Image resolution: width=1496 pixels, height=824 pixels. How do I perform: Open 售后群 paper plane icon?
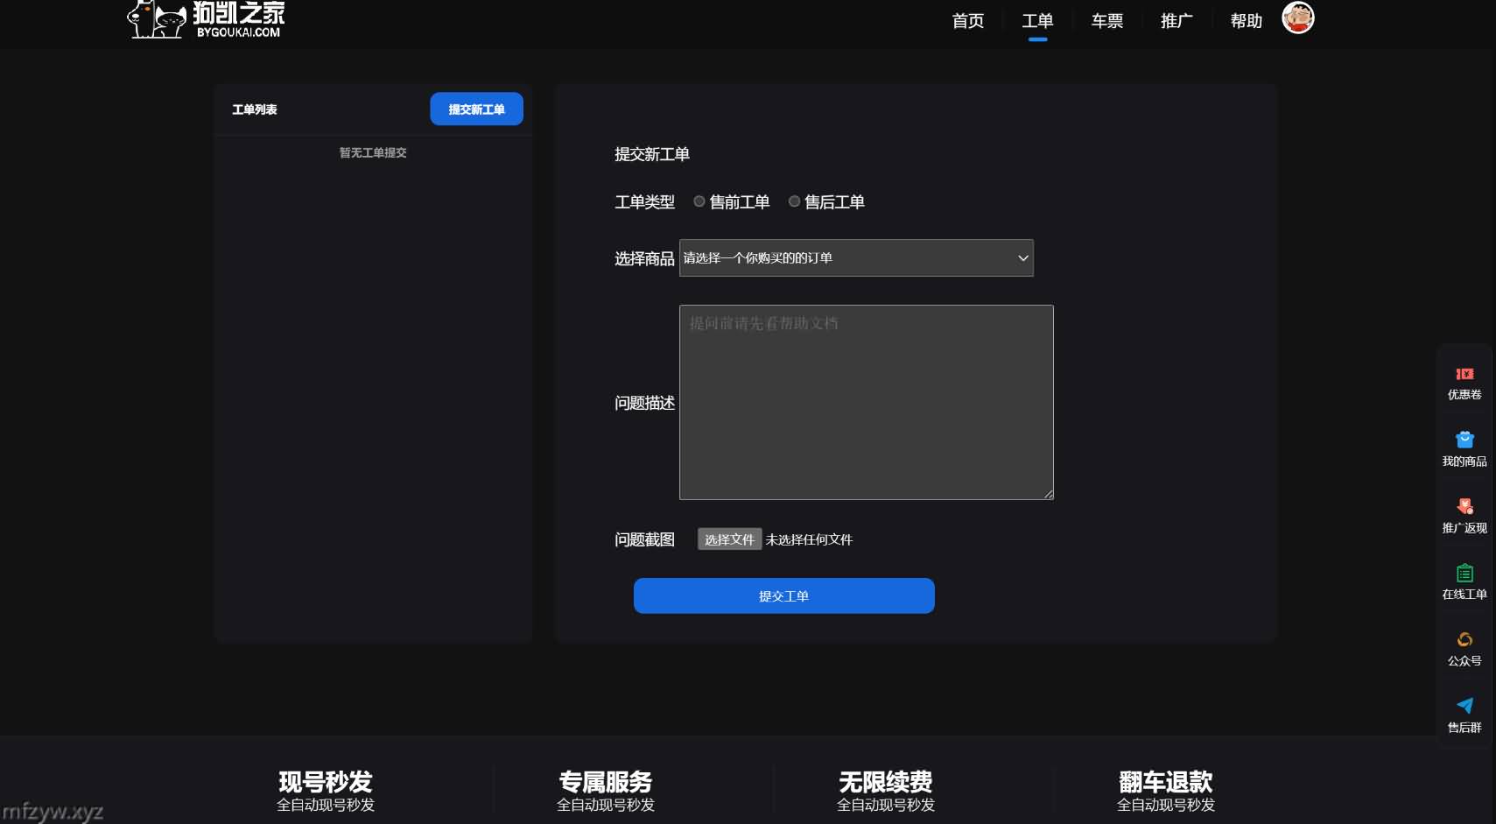(x=1464, y=706)
